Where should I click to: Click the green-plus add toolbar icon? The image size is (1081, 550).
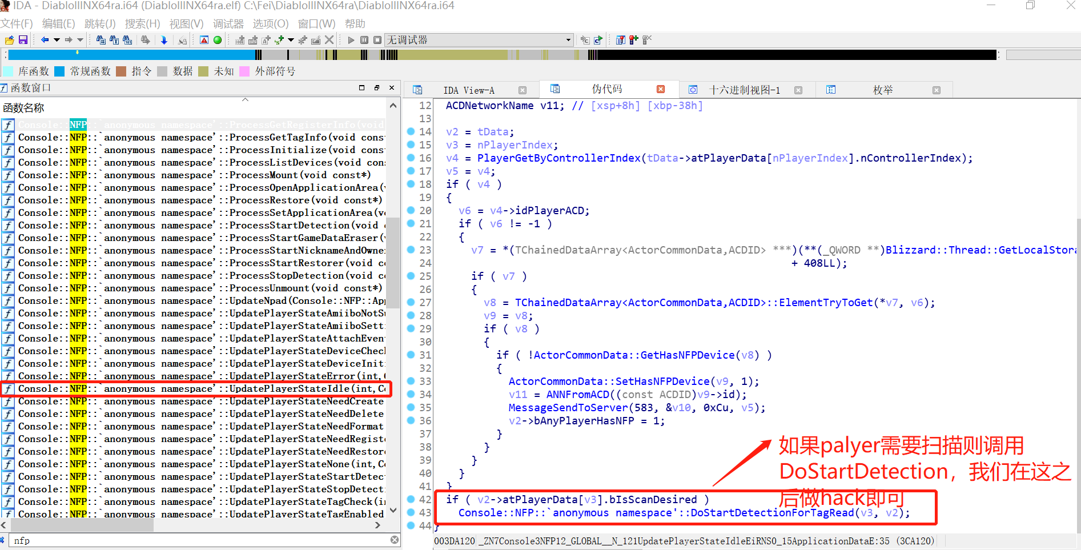point(279,40)
